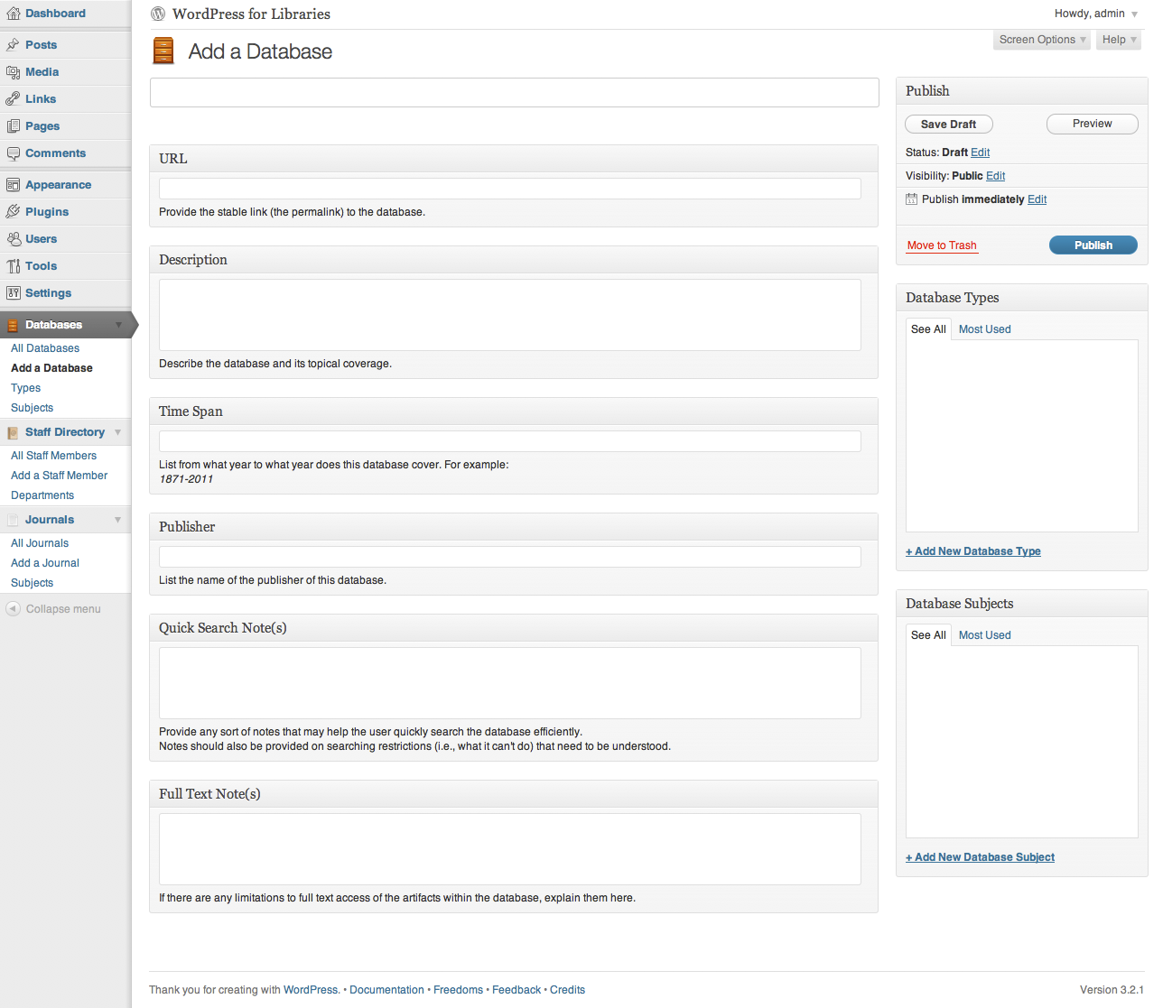Viewport: 1163px width, 1008px height.
Task: Collapse the Journals menu section arrow
Action: (x=118, y=520)
